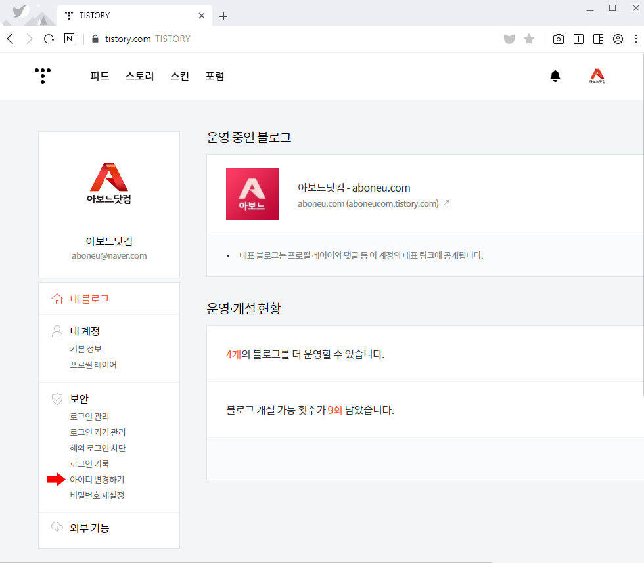The width and height of the screenshot is (644, 563).
Task: Click the person icon beside 내 계정
Action: [57, 331]
